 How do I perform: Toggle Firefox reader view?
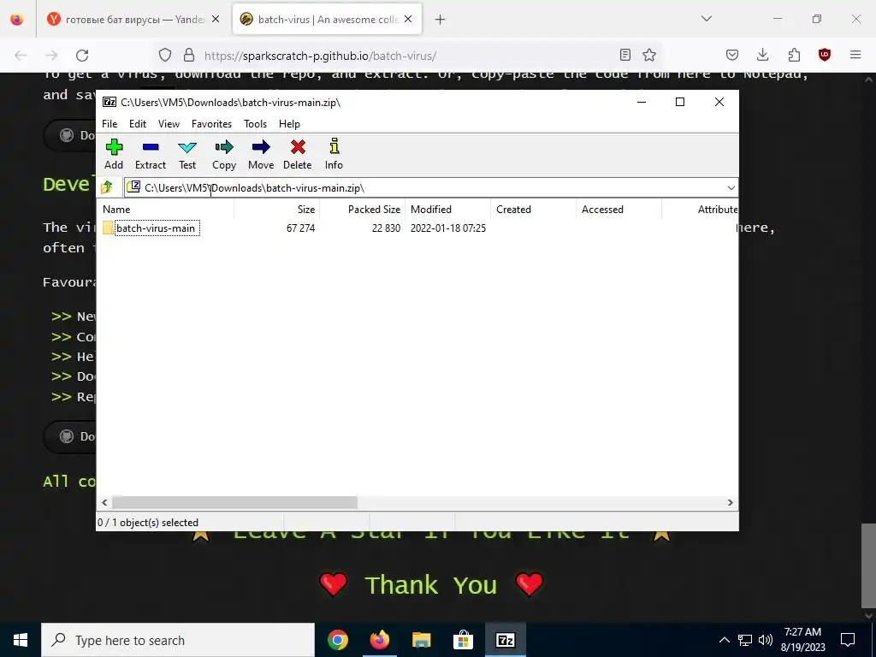click(x=625, y=55)
